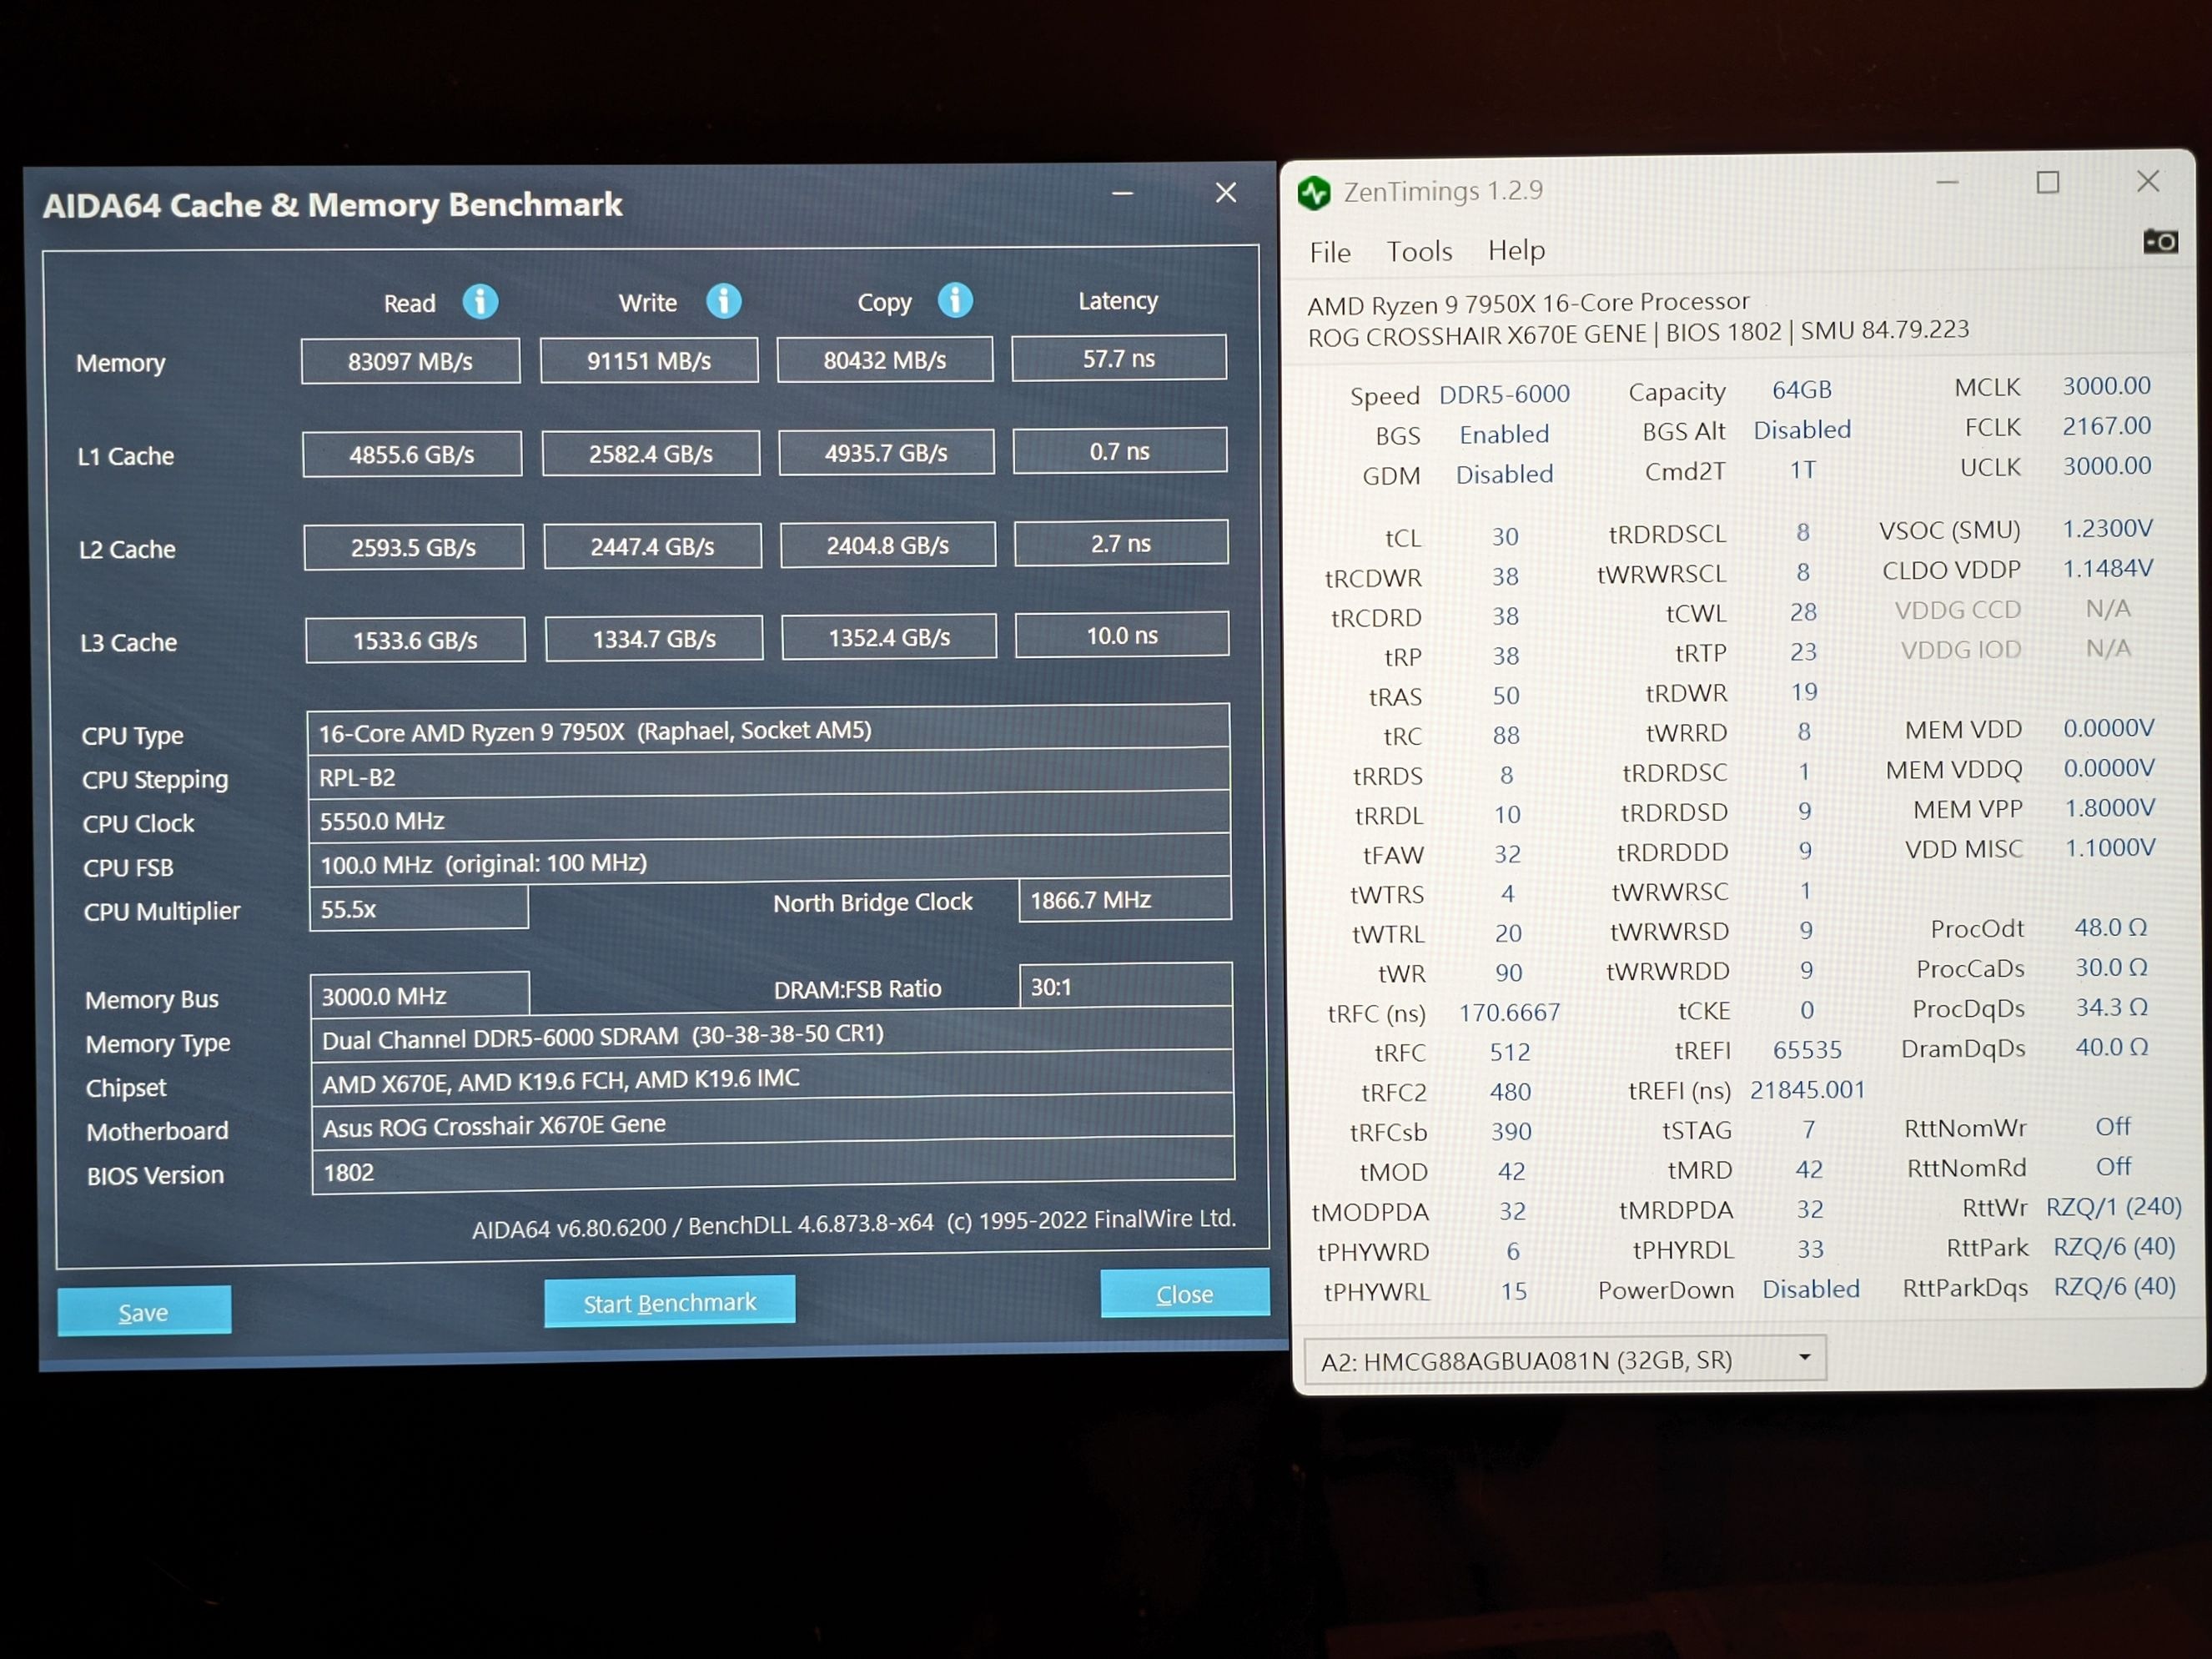Click the Memory Latency result field
The width and height of the screenshot is (2212, 1659).
(1118, 358)
